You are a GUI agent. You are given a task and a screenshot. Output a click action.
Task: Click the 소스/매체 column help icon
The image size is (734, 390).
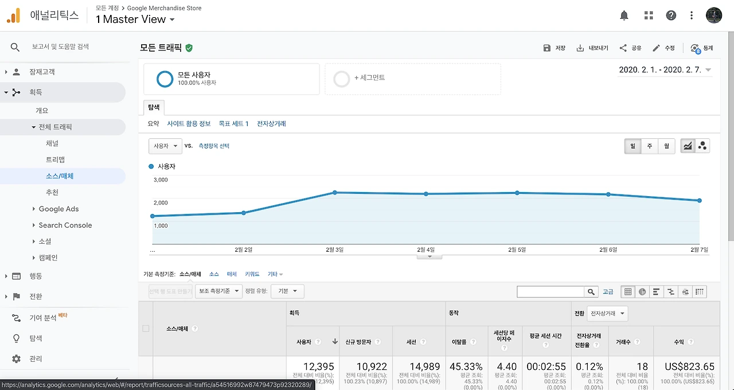pyautogui.click(x=195, y=329)
